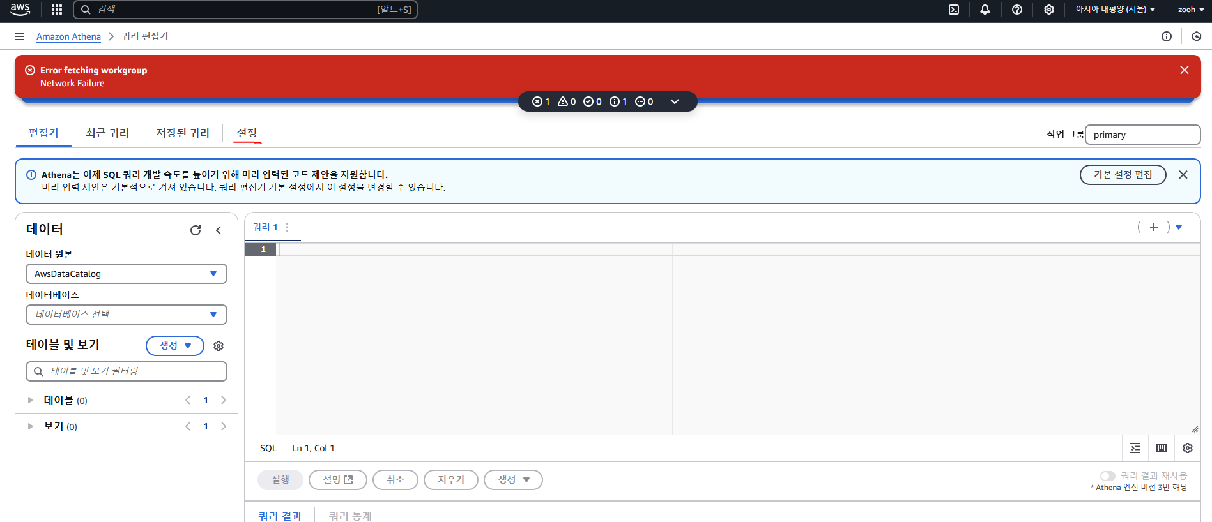Screen dimensions: 1212x522
Task: Click the tables and views filter box
Action: (127, 371)
